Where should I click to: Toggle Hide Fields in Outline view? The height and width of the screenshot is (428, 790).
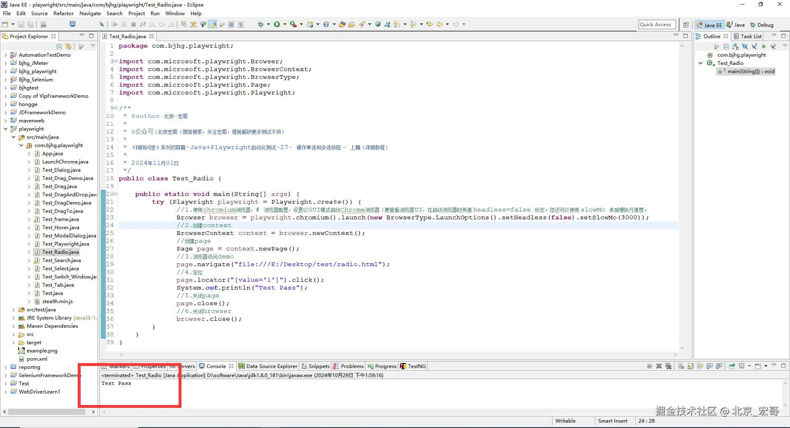pyautogui.click(x=745, y=46)
